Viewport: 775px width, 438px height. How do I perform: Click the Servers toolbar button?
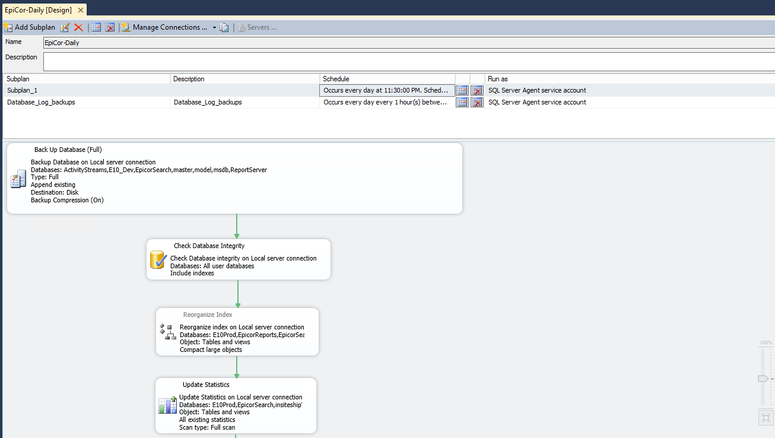(258, 27)
